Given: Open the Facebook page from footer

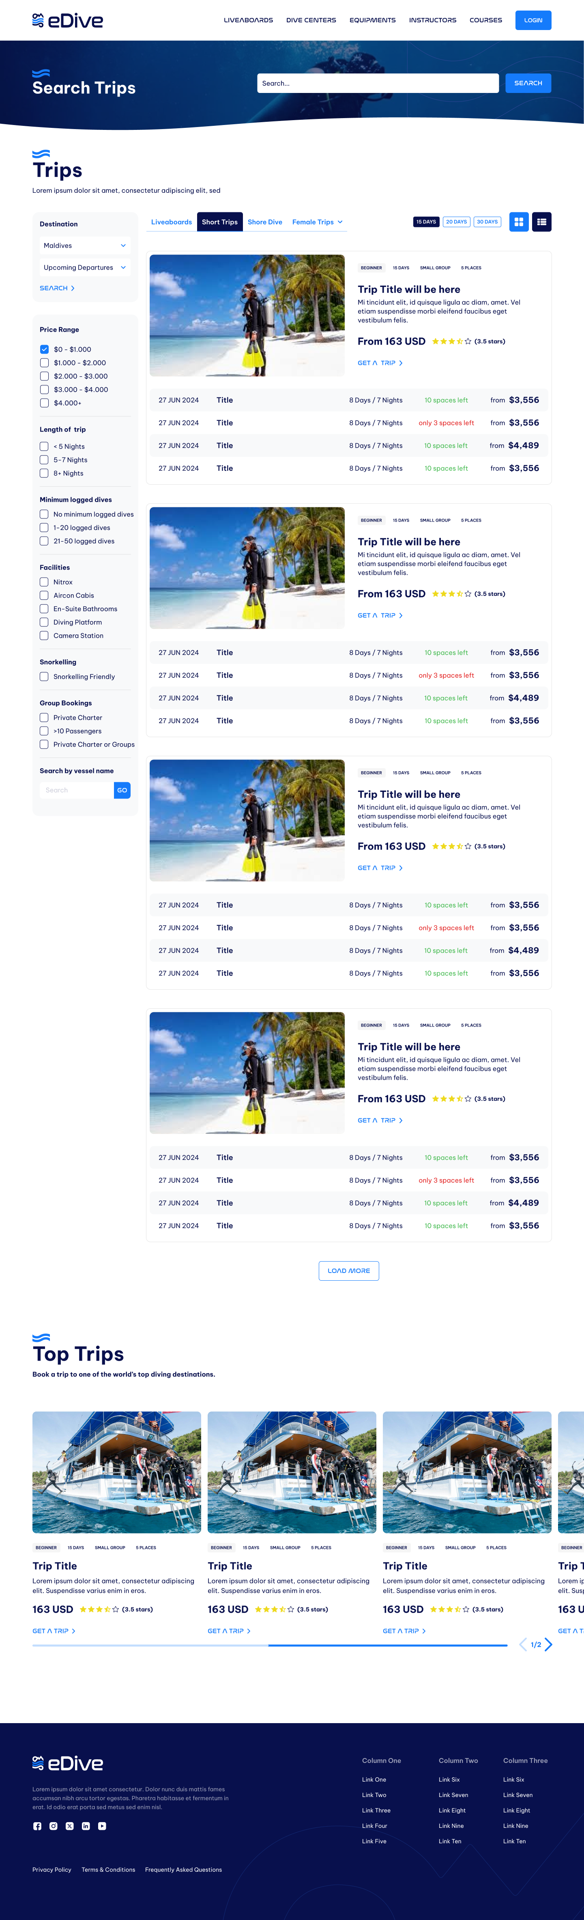Looking at the screenshot, I should (x=37, y=1826).
